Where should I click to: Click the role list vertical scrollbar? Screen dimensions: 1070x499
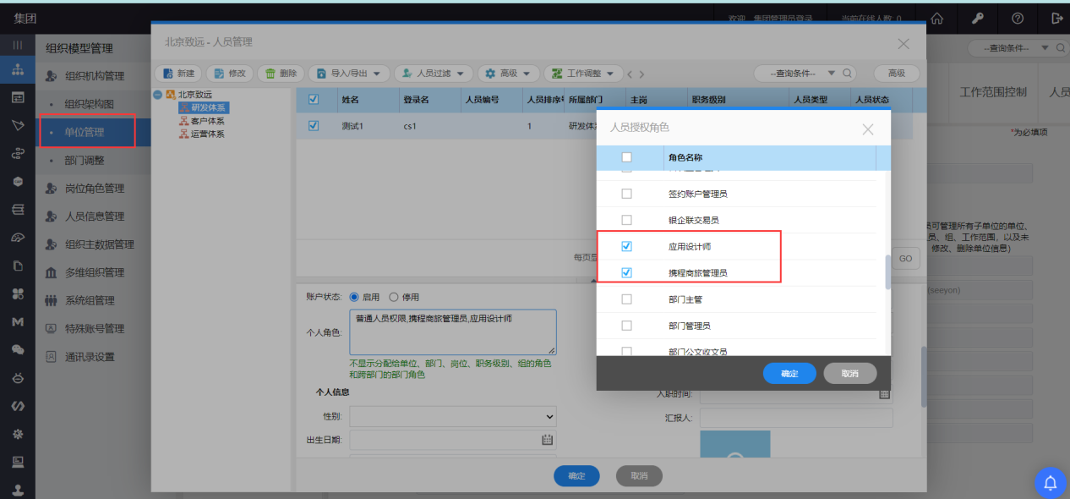[887, 272]
